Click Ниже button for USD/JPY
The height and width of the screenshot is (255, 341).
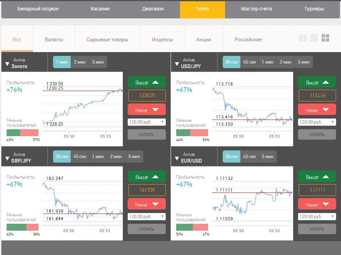click(x=317, y=110)
